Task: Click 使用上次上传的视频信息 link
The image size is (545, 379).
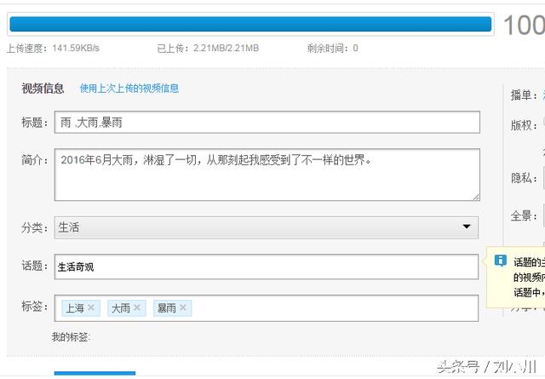Action: click(x=129, y=89)
